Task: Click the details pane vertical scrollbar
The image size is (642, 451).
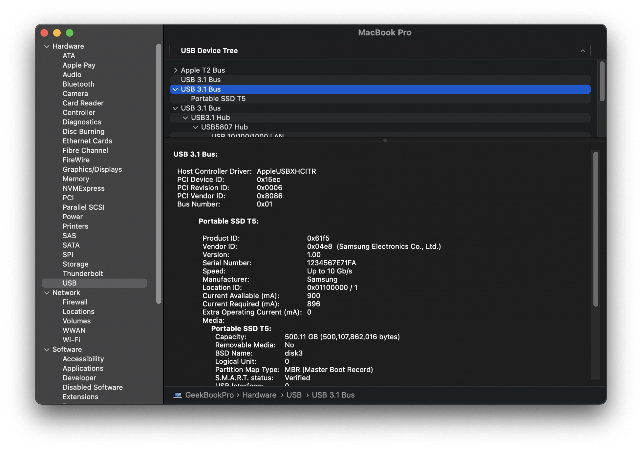Action: tap(595, 229)
